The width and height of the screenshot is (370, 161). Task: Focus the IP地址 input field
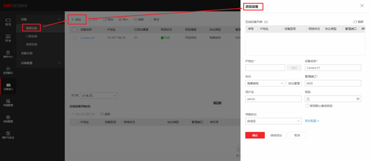tap(265, 68)
